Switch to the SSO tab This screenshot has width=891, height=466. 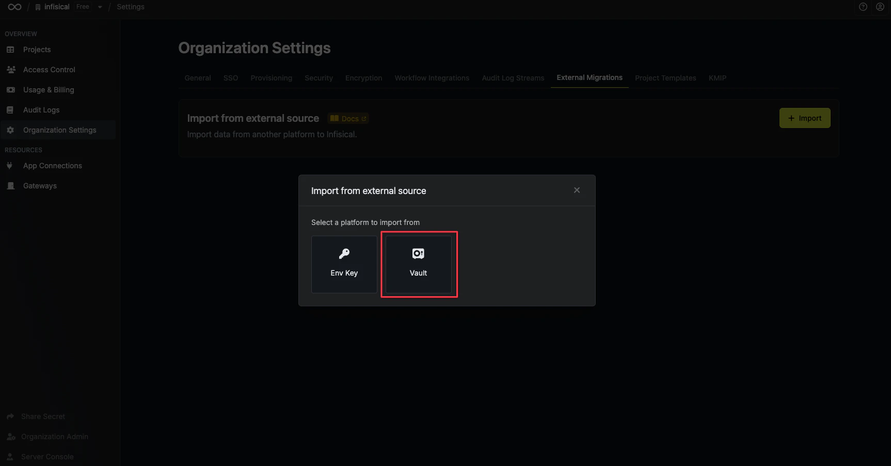pyautogui.click(x=231, y=78)
